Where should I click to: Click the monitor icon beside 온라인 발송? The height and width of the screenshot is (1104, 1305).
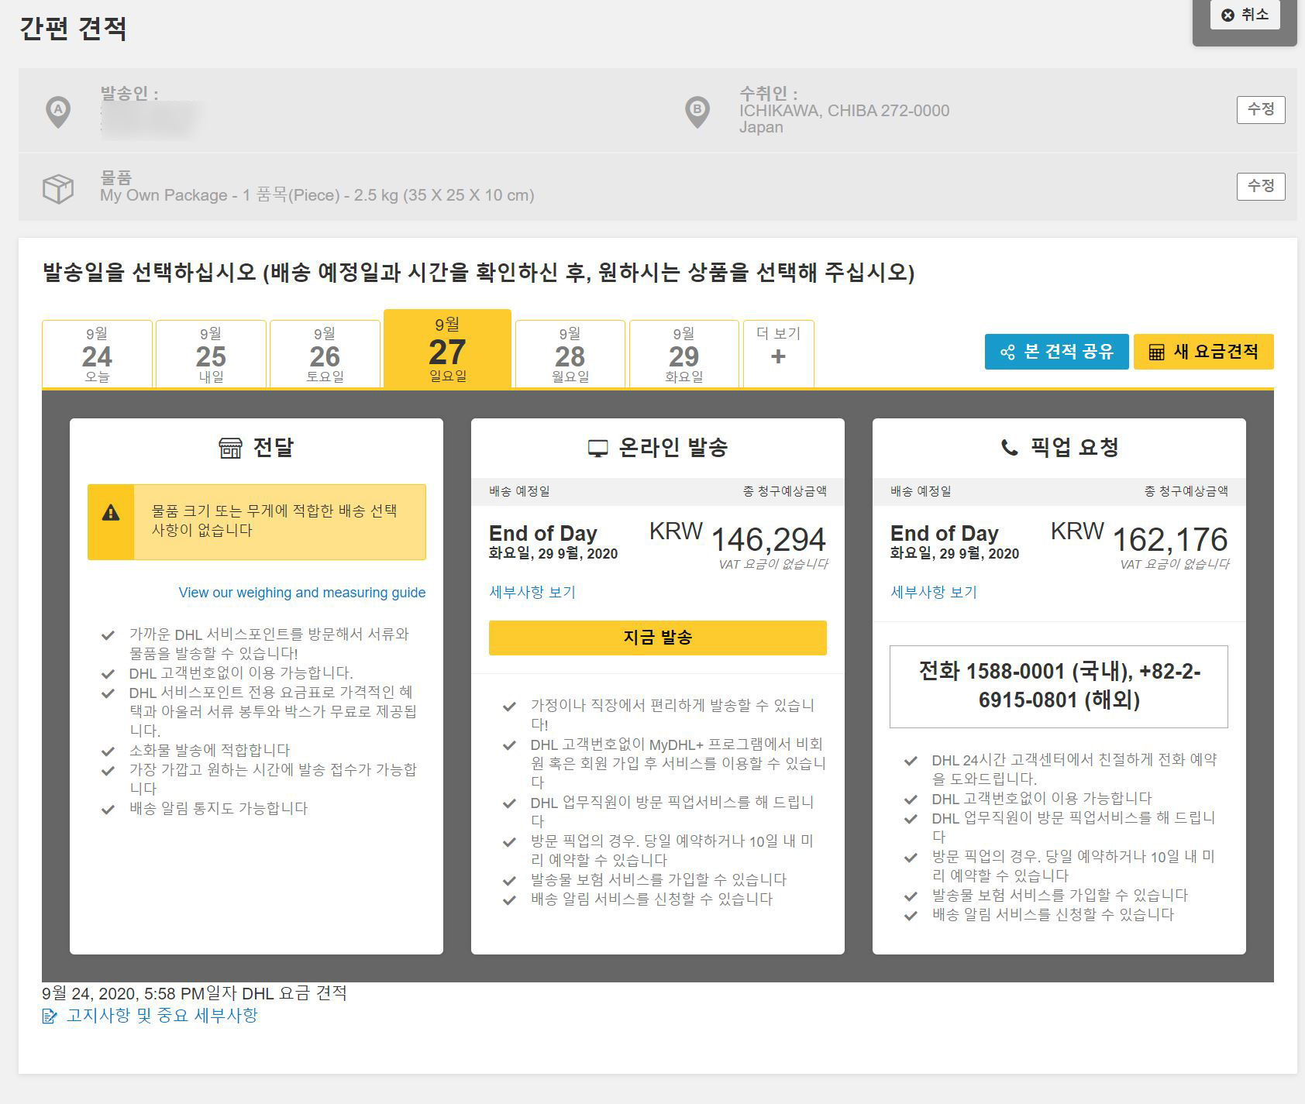click(x=598, y=449)
